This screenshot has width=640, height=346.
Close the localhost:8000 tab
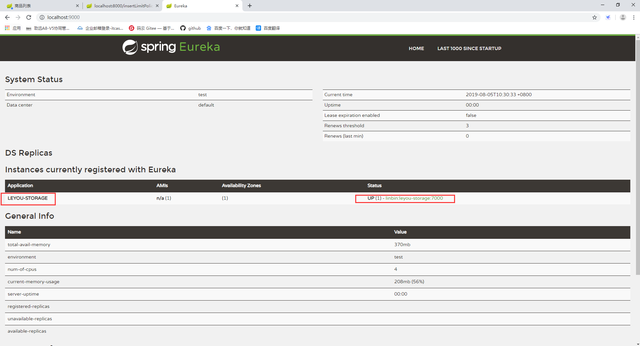[157, 6]
